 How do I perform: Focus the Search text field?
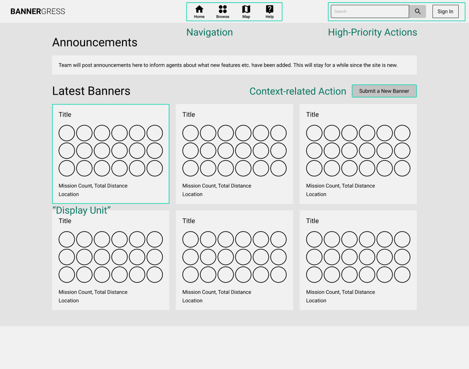click(x=369, y=12)
